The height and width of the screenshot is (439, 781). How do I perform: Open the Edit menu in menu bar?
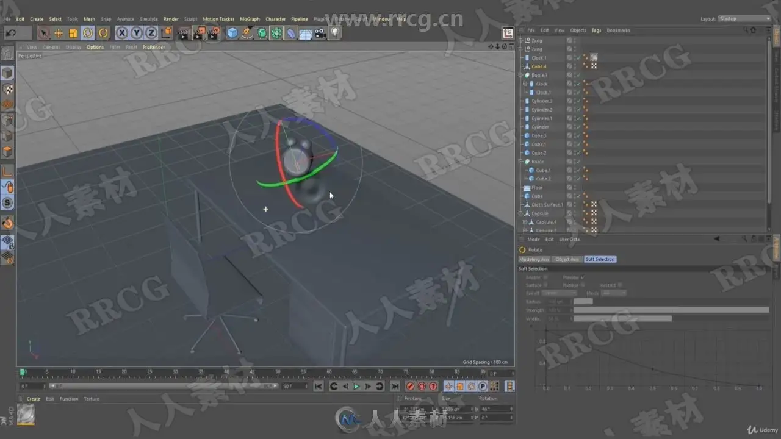pos(20,19)
